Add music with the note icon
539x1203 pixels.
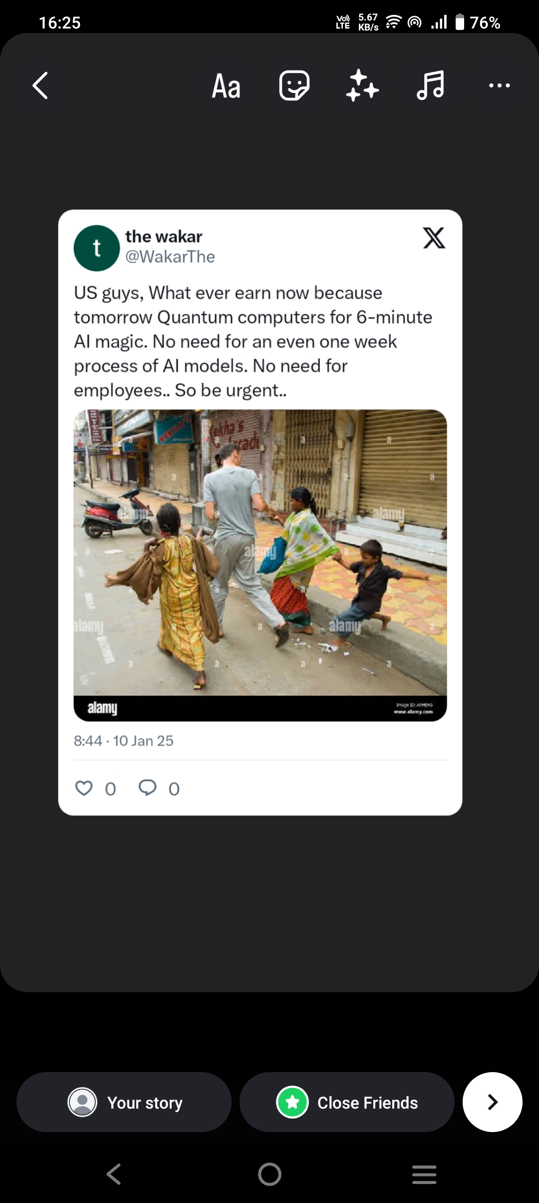tap(430, 85)
